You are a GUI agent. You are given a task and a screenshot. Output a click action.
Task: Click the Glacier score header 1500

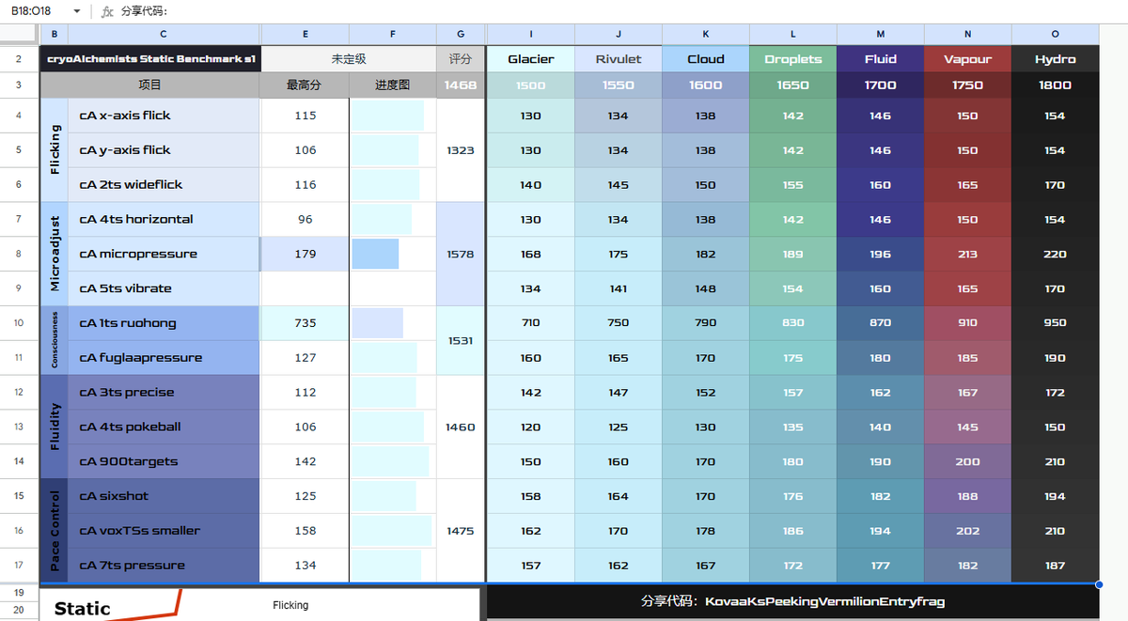pyautogui.click(x=531, y=85)
